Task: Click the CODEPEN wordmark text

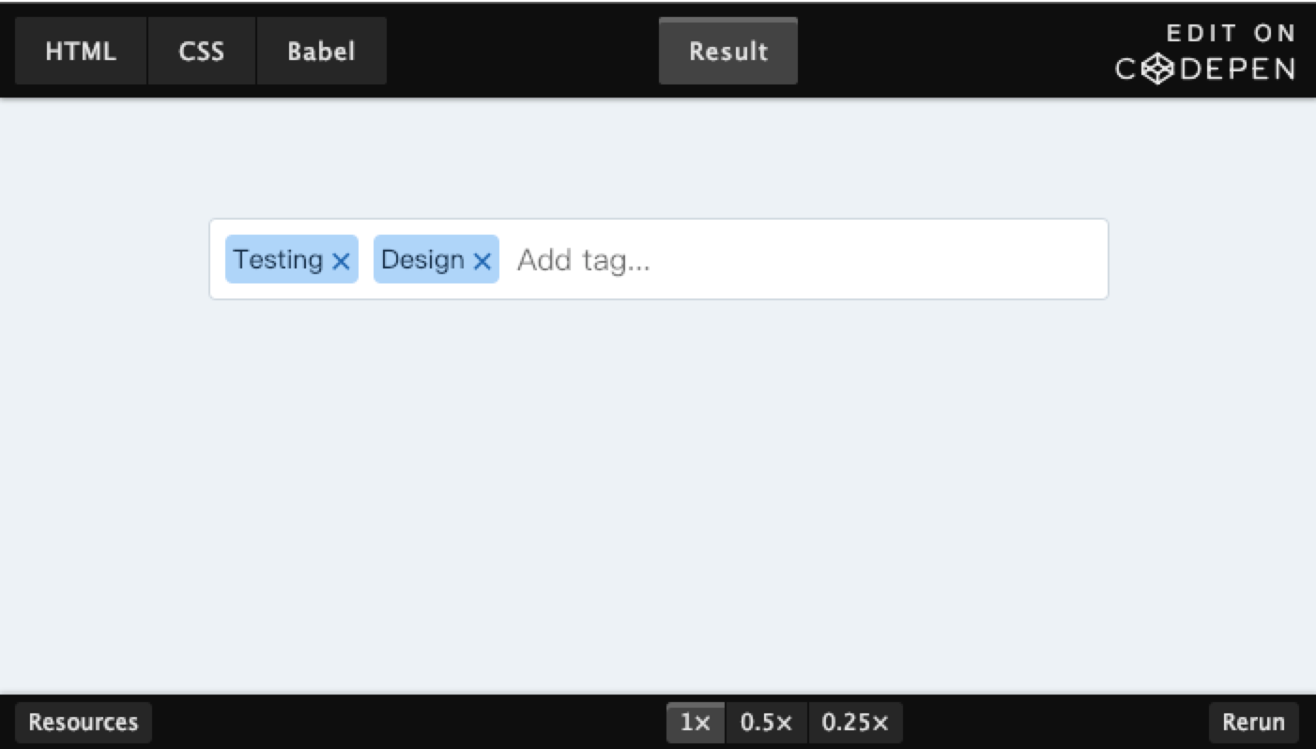Action: click(x=1206, y=69)
